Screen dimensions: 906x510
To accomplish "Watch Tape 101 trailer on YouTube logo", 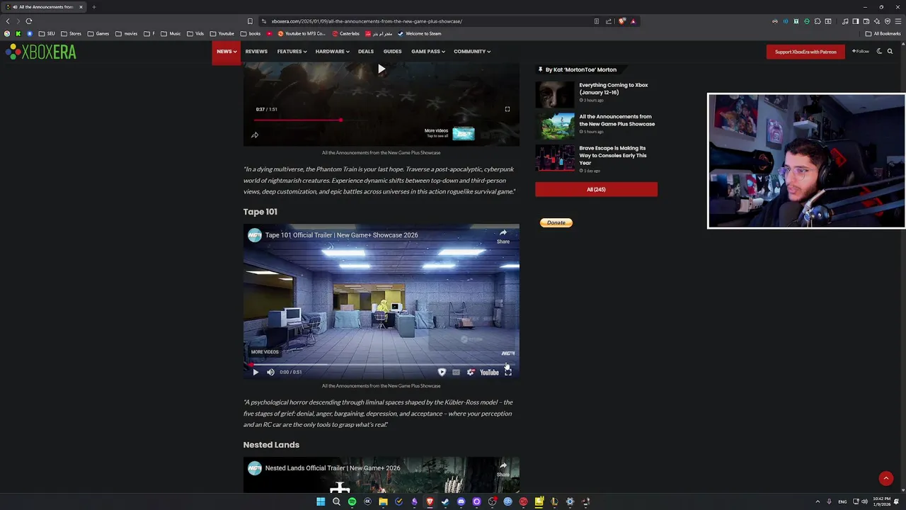I will (x=489, y=372).
